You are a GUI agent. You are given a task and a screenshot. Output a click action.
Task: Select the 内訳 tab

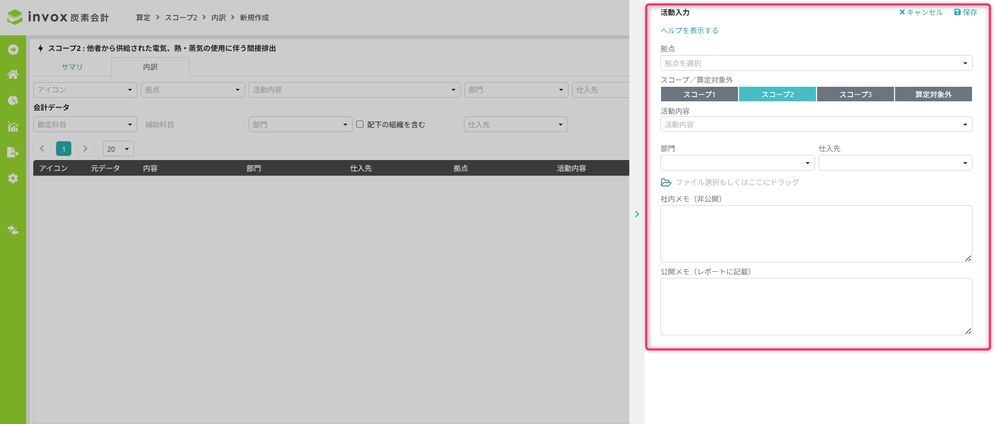(150, 67)
